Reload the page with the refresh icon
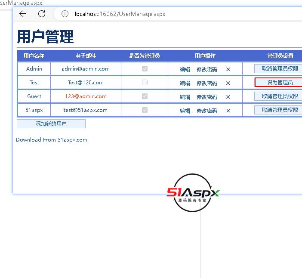 42,14
